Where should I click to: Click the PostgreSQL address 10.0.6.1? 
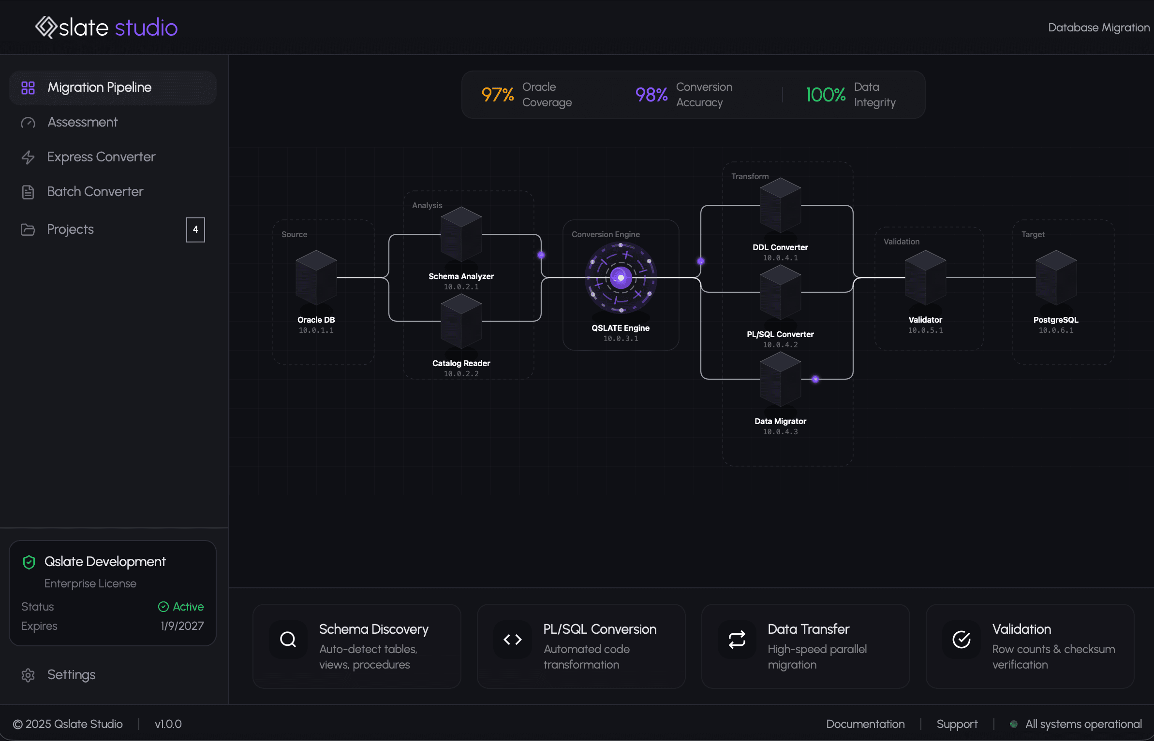[1056, 330]
